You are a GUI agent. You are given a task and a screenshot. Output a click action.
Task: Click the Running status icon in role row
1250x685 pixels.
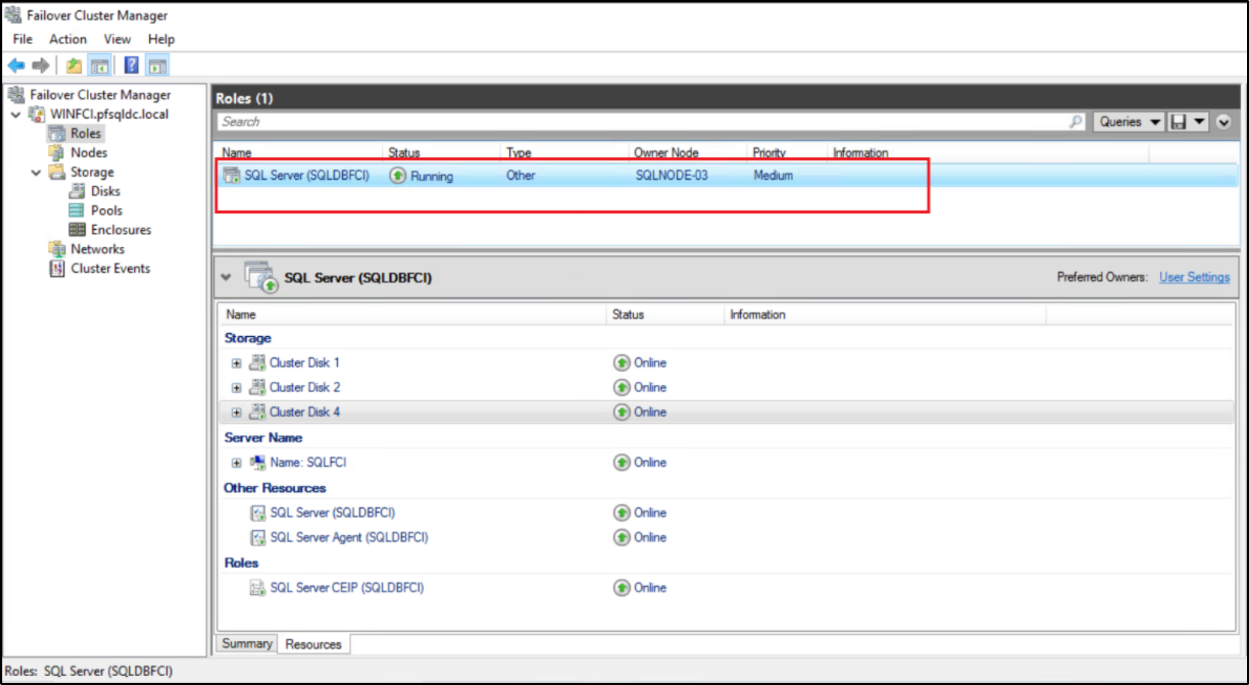tap(398, 175)
